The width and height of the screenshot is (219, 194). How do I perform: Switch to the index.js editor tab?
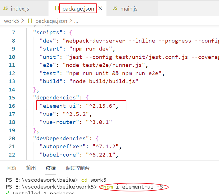(x=20, y=9)
